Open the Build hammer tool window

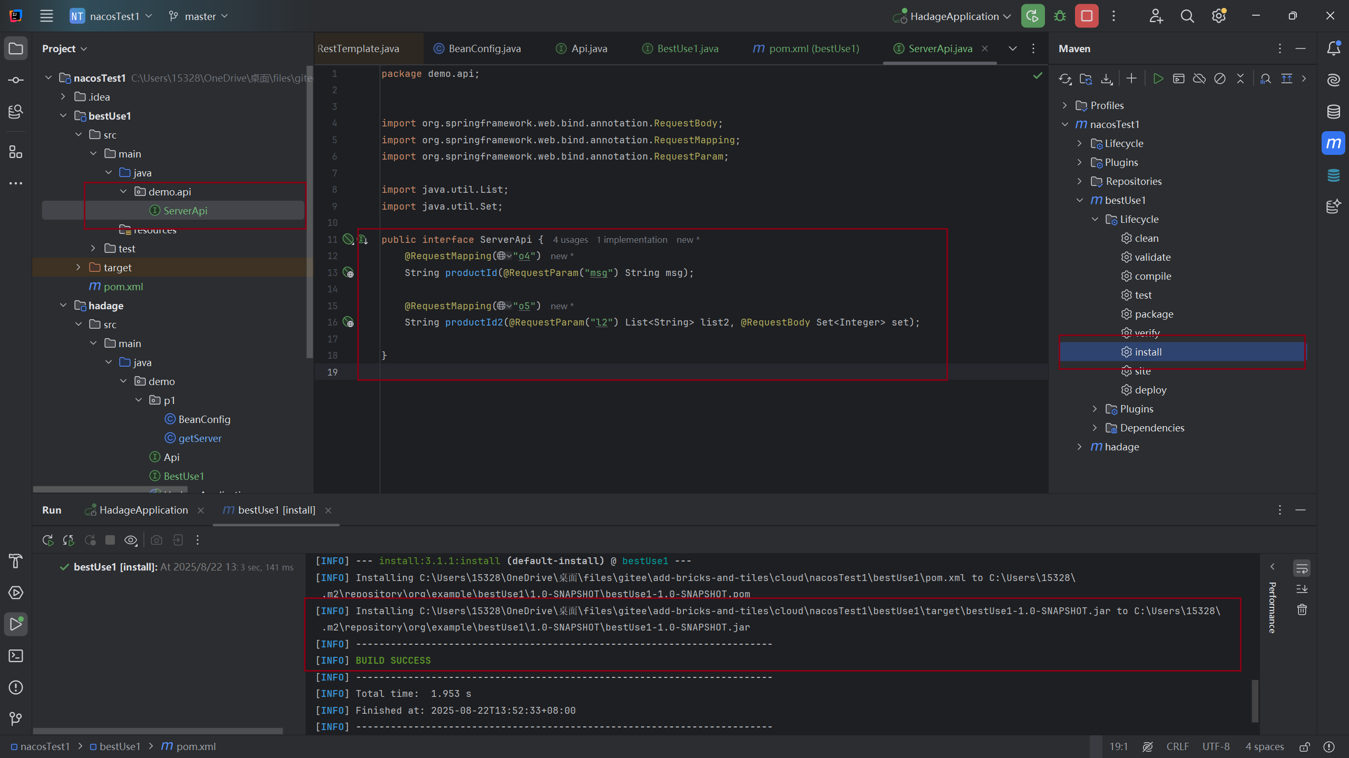16,561
